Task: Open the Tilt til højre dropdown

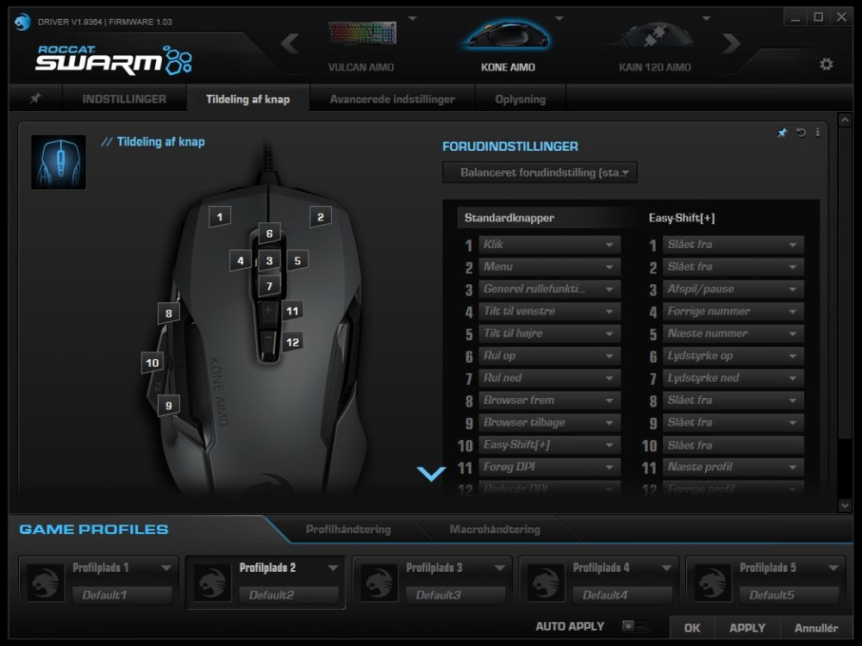Action: click(549, 333)
